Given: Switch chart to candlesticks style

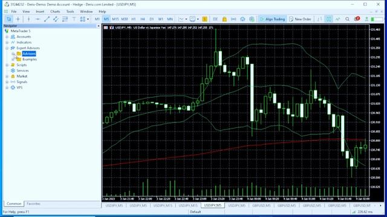Looking at the screenshot, I should (328, 19).
